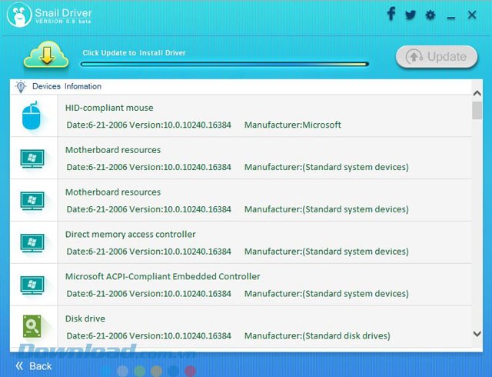The image size is (492, 377).
Task: Select the Disk drive icon
Action: (32, 327)
